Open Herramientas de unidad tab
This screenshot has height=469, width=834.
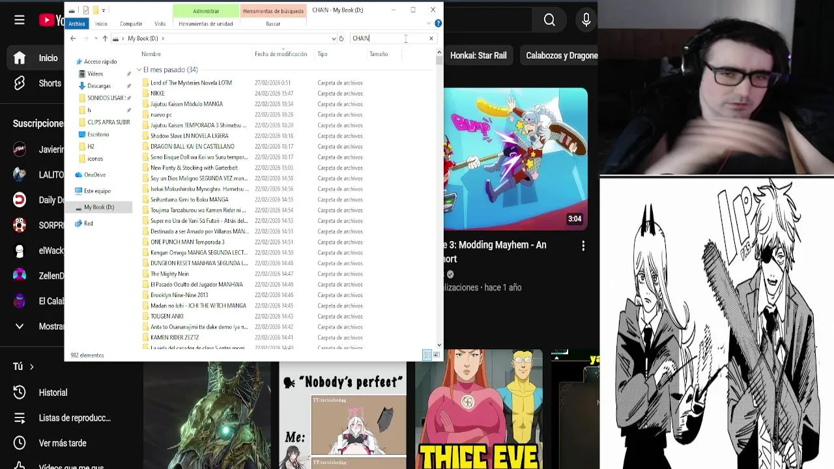(206, 23)
